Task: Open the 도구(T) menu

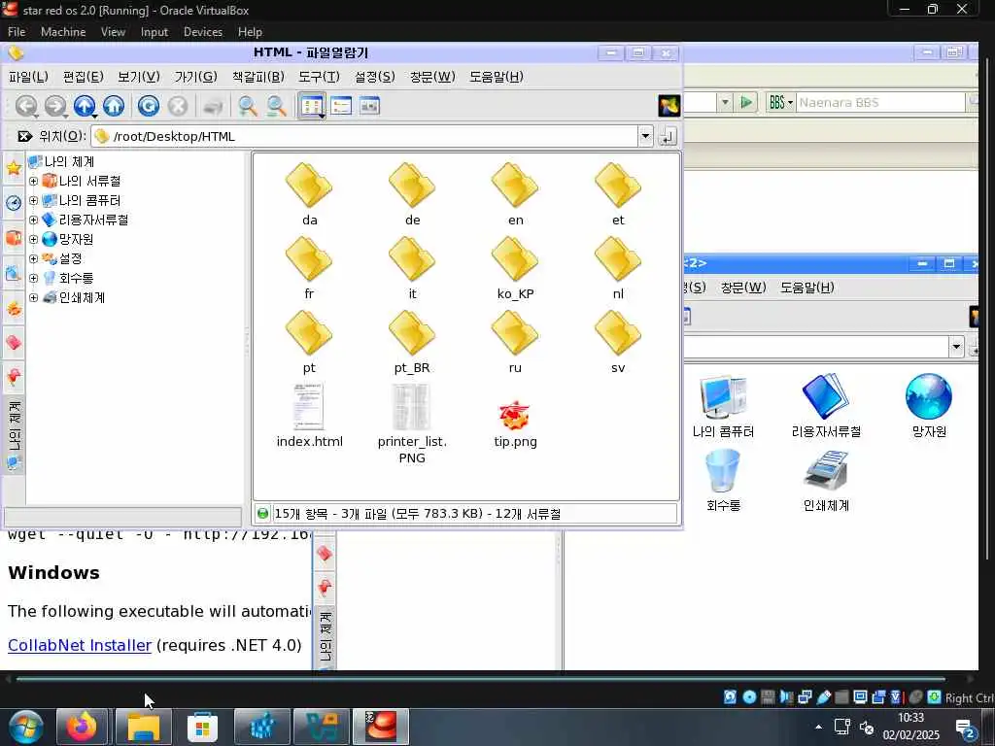Action: (x=319, y=77)
